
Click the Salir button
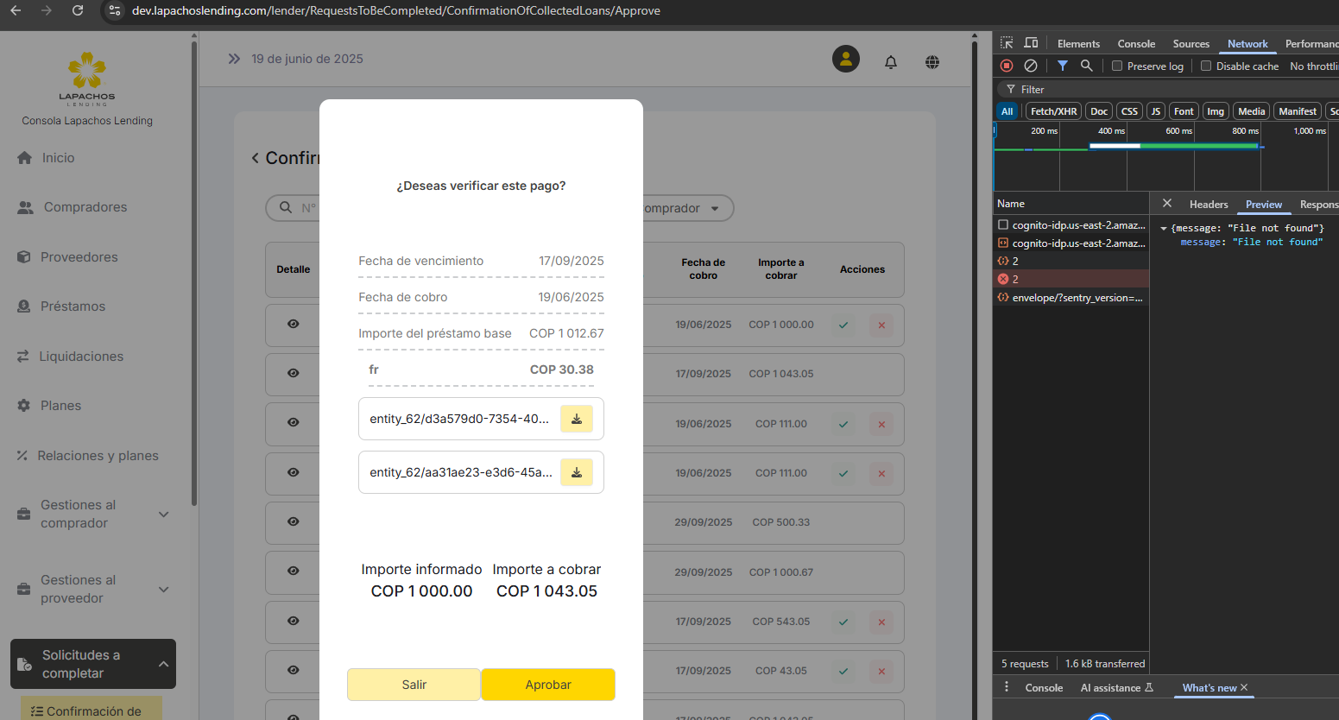point(414,685)
